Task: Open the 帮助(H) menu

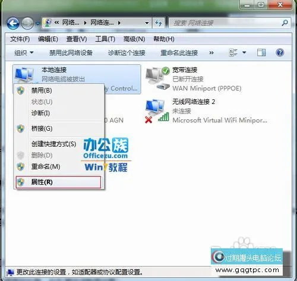Action: click(x=164, y=39)
